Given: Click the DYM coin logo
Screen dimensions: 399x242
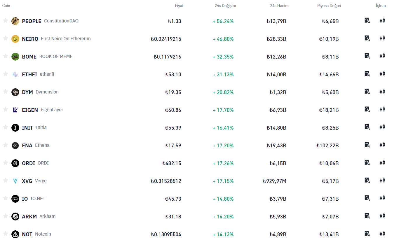Looking at the screenshot, I should point(15,92).
